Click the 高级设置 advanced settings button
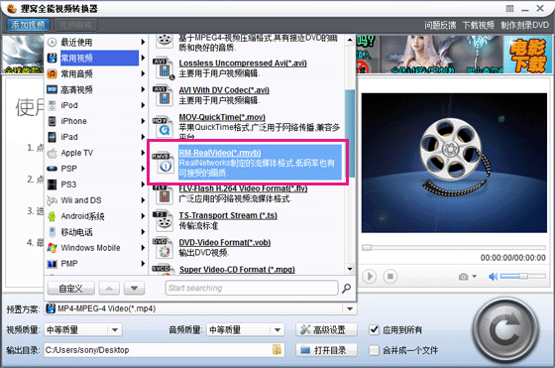 point(326,329)
